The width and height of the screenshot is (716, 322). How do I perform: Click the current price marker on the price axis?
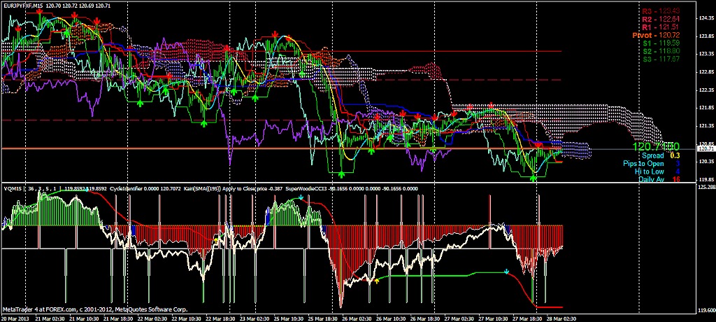click(706, 148)
